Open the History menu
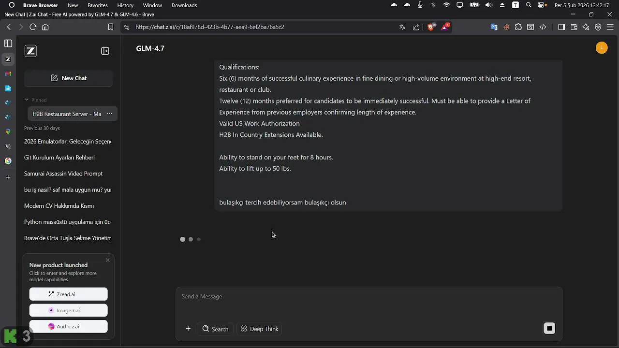 tap(125, 5)
